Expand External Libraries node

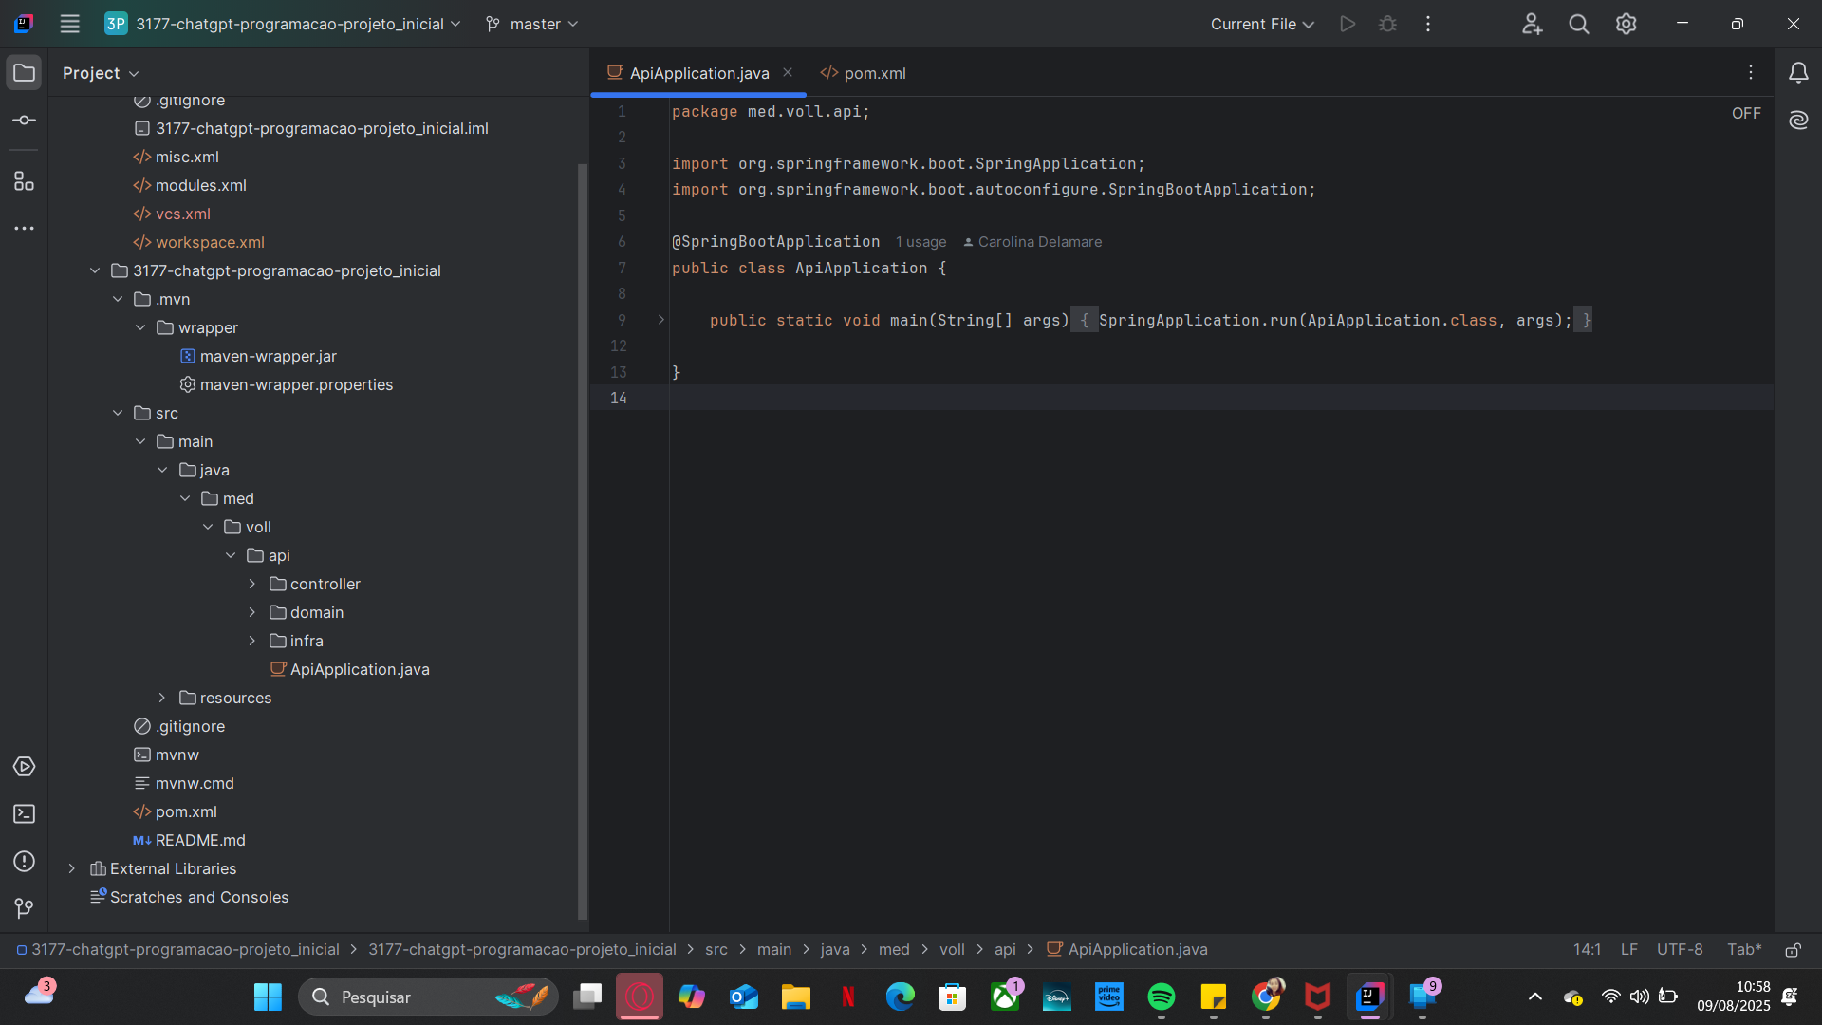click(72, 868)
